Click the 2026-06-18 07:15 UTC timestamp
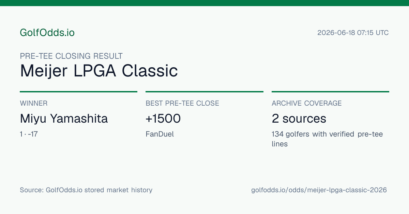Image resolution: width=409 pixels, height=214 pixels. click(353, 33)
